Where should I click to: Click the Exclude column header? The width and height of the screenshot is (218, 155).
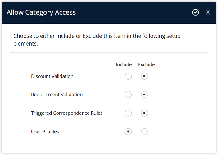click(x=146, y=64)
